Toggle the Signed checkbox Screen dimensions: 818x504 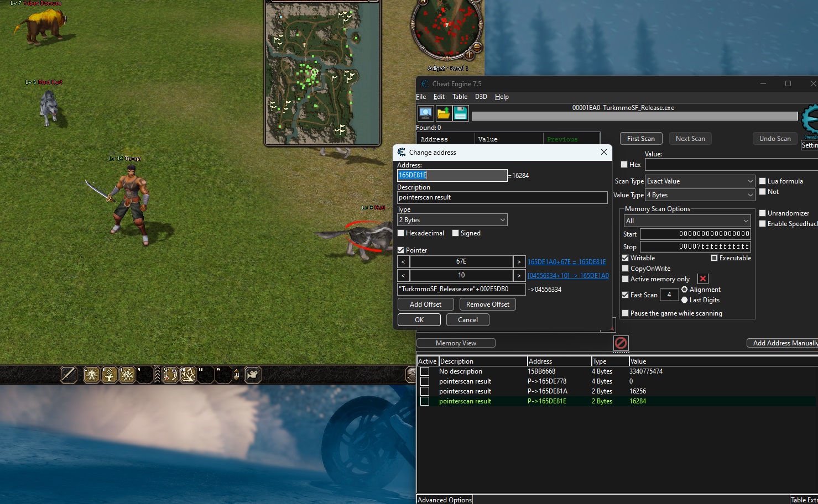pos(456,233)
